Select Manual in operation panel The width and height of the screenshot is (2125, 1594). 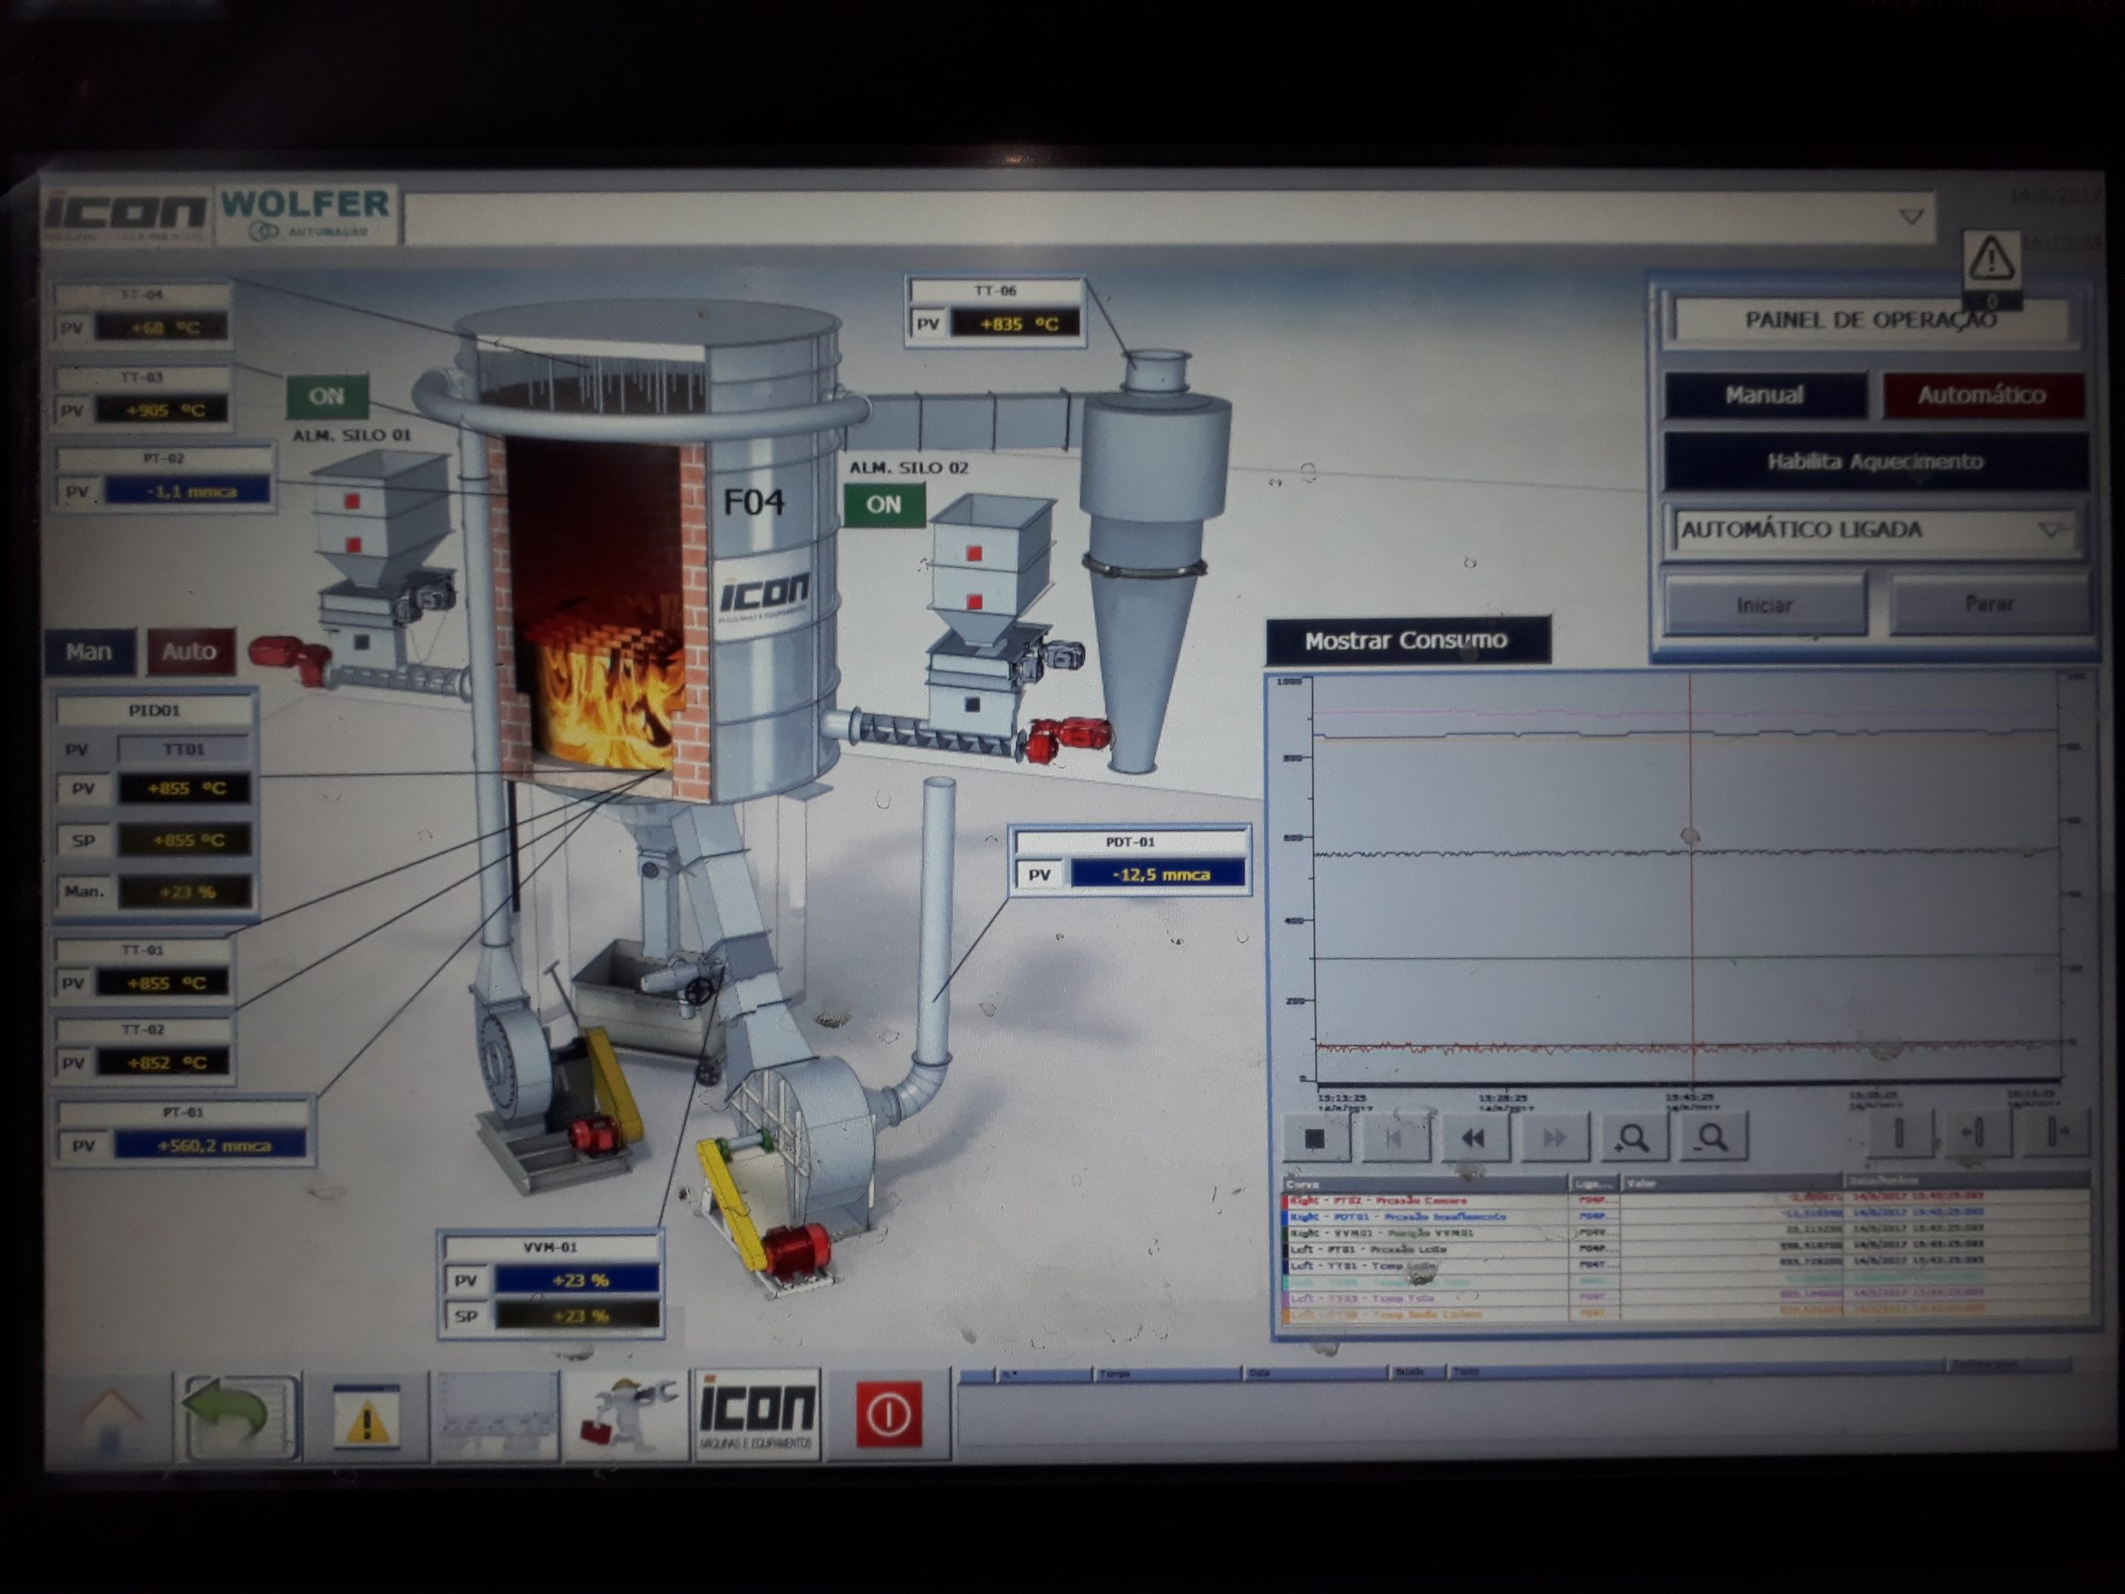[x=1764, y=395]
